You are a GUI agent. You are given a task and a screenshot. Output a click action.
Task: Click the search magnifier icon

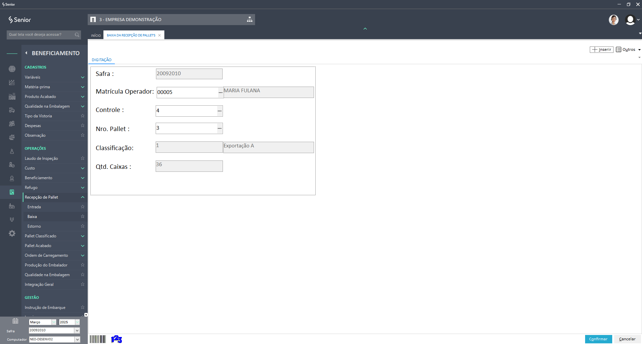(77, 35)
